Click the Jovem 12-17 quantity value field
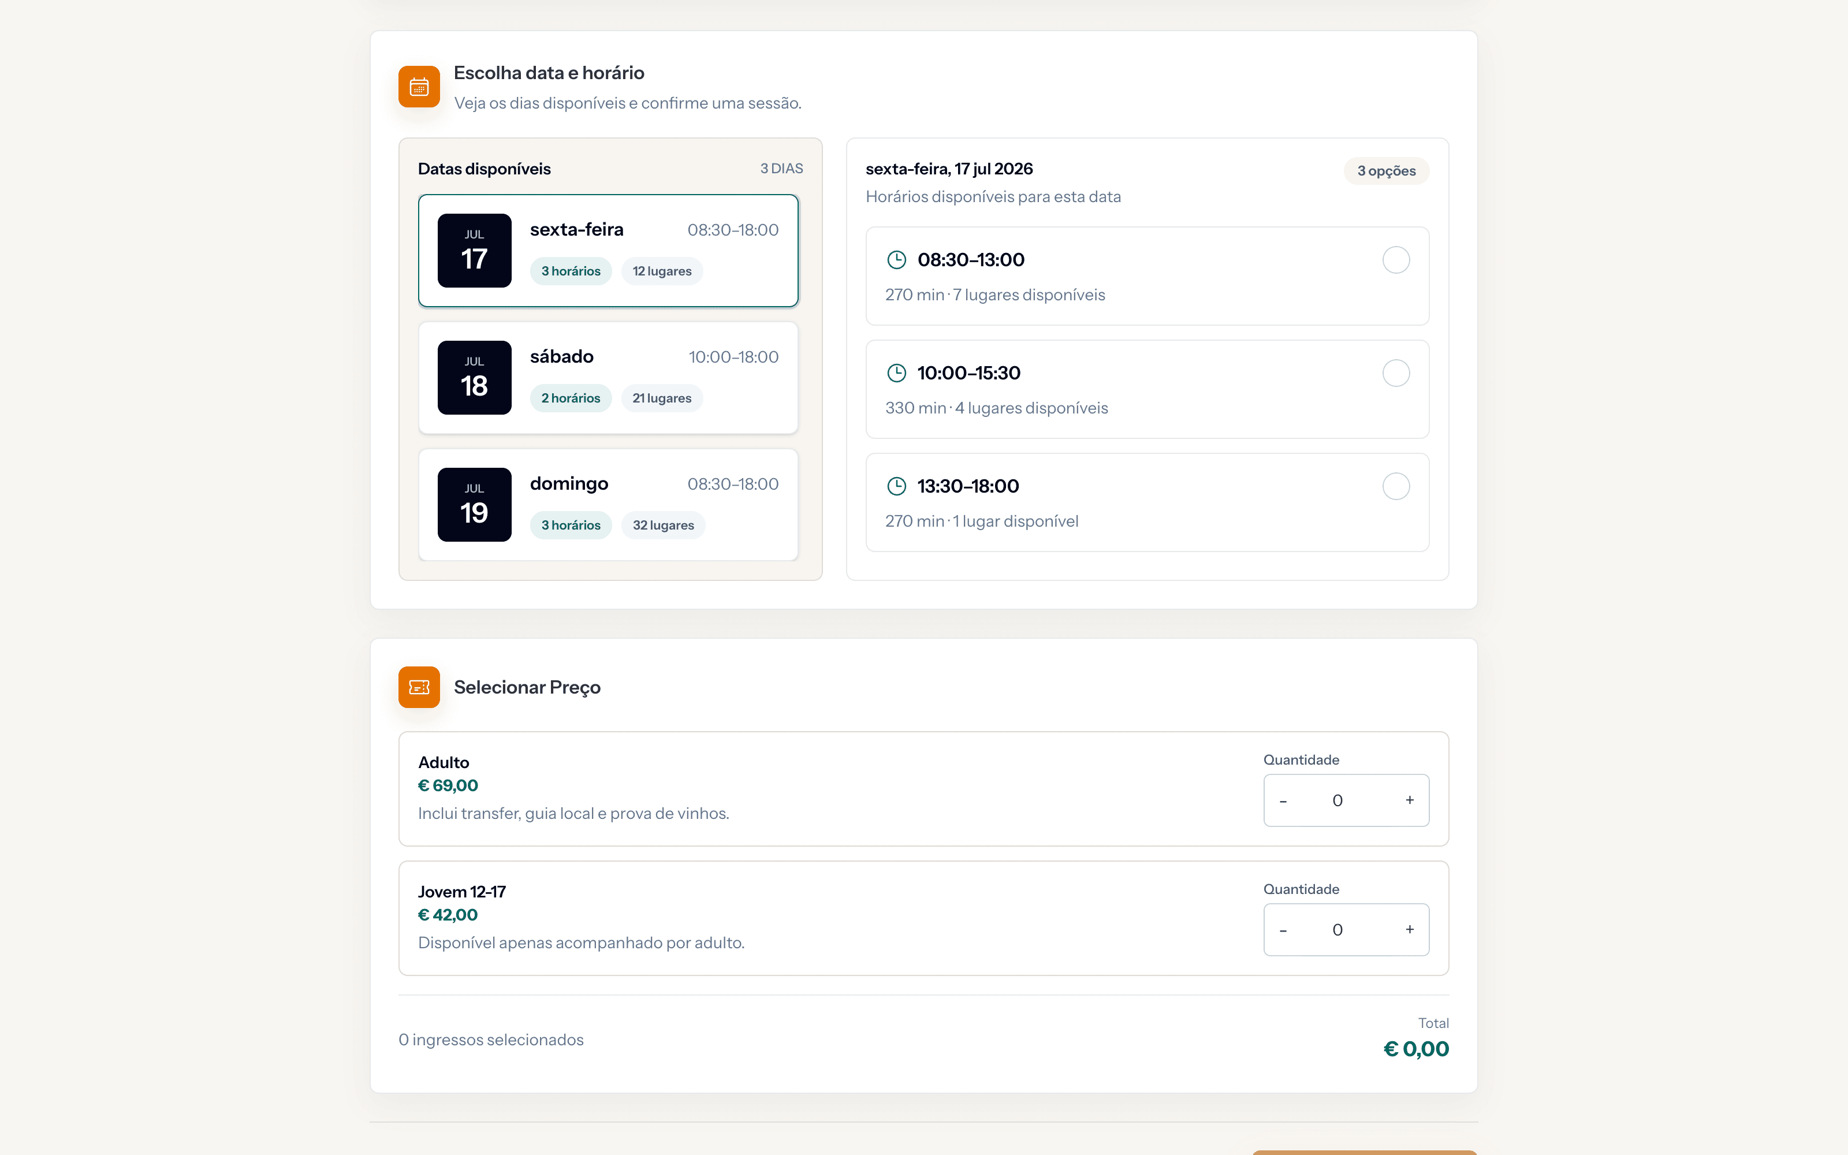 [x=1338, y=930]
